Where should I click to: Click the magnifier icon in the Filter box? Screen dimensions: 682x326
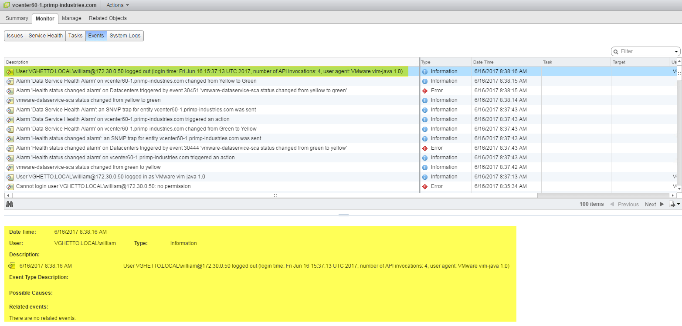616,51
